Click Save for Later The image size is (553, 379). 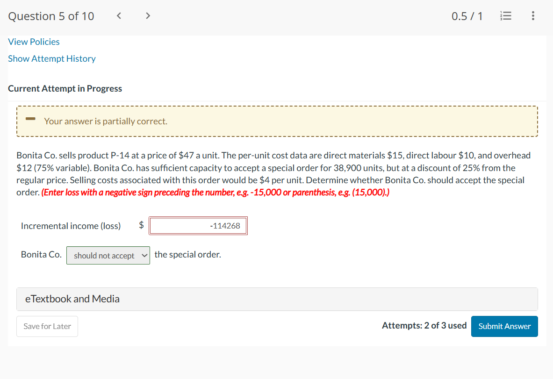tap(47, 326)
